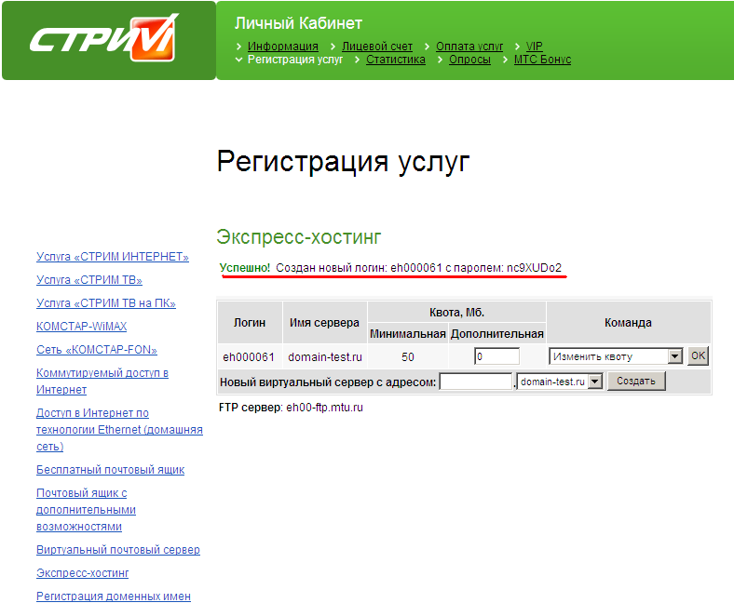The image size is (734, 603).
Task: Click the Создать button
Action: [635, 382]
